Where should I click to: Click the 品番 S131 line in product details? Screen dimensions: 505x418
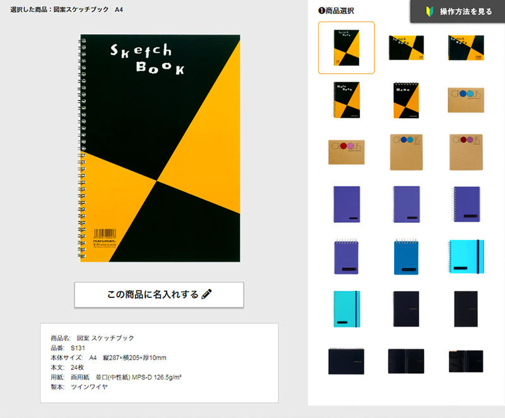pos(68,348)
